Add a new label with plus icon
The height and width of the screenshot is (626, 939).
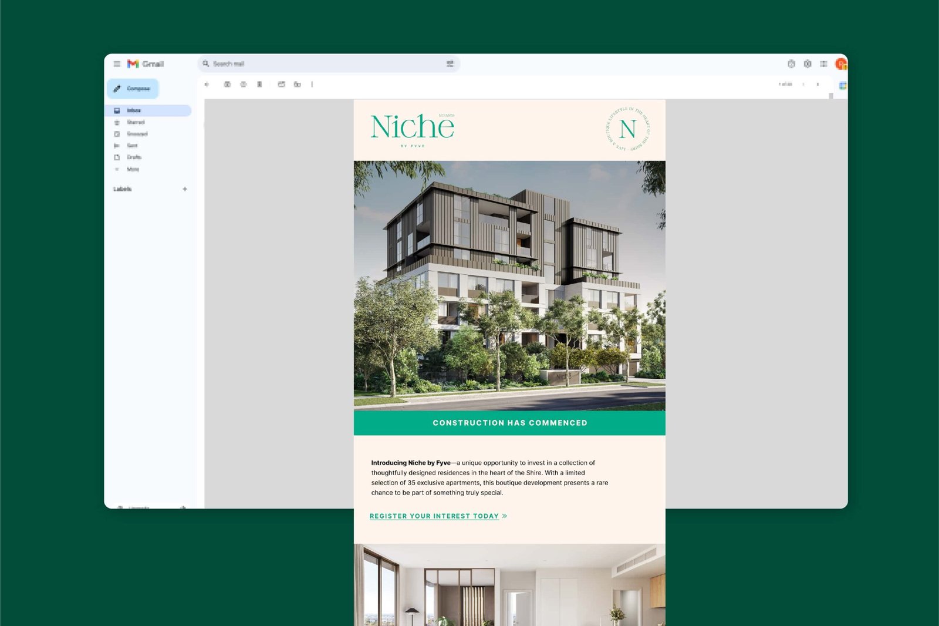pos(185,189)
